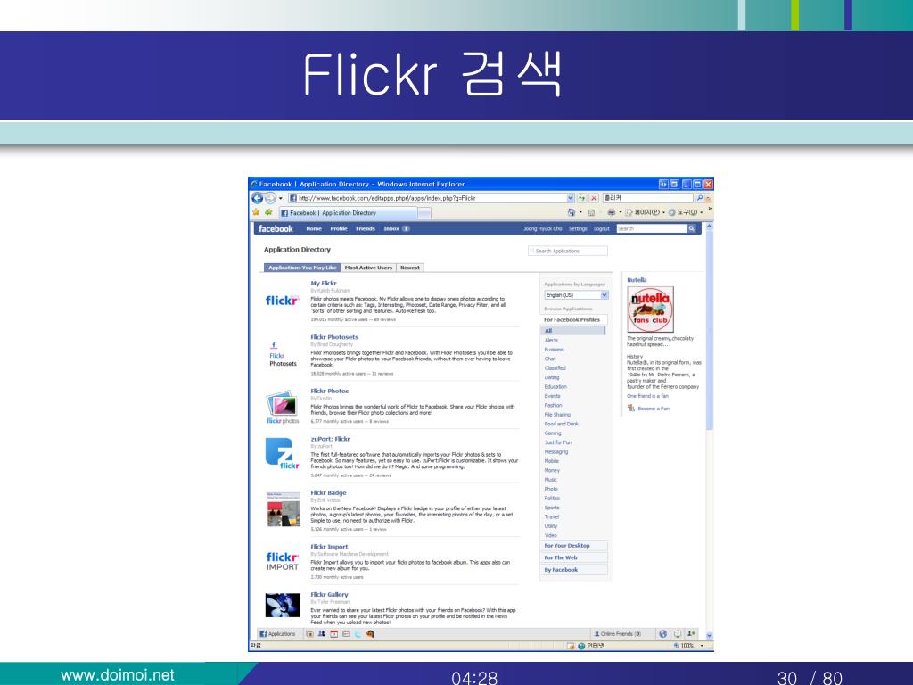Open the Flickr Badge application link

point(328,492)
